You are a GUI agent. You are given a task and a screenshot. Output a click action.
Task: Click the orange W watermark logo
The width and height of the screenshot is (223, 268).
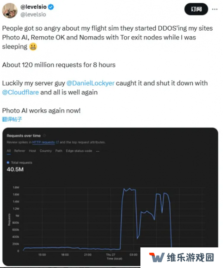tap(157, 257)
